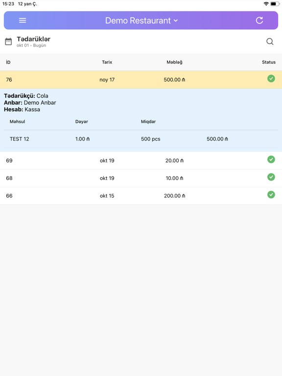Click green status check for order 69
The image size is (282, 376).
(x=271, y=159)
